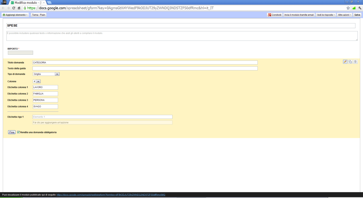The width and height of the screenshot is (363, 198).
Task: Click the 'Titolo domanda' CATEGORIA field
Action: pos(145,63)
